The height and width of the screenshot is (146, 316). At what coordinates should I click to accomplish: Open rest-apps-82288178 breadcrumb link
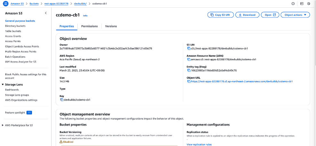click(x=56, y=4)
